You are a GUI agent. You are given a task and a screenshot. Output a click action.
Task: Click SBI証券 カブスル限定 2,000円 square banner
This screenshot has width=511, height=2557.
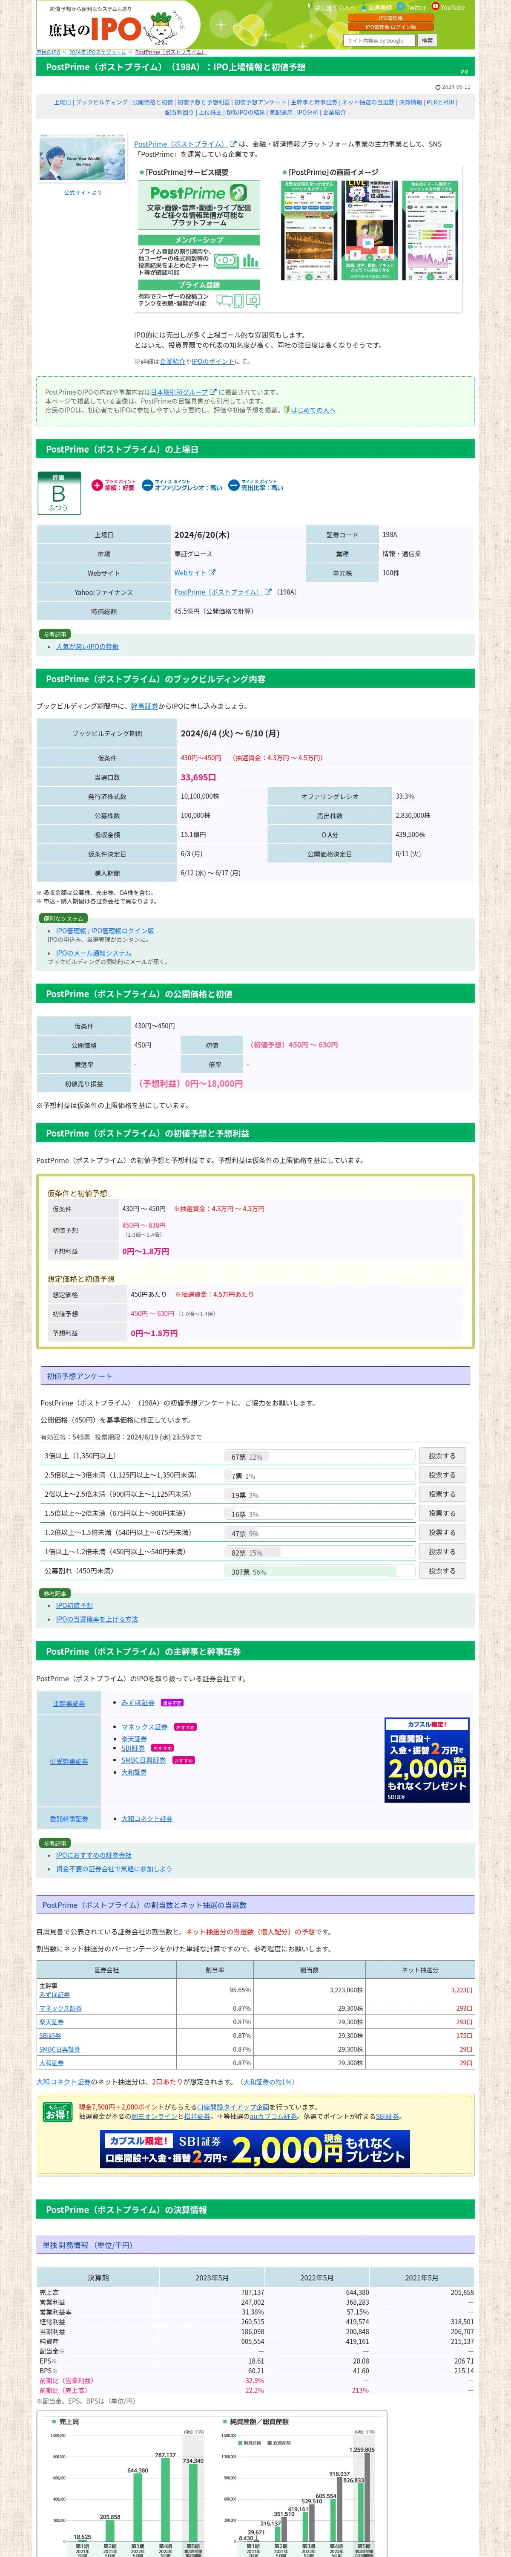coord(427,1760)
